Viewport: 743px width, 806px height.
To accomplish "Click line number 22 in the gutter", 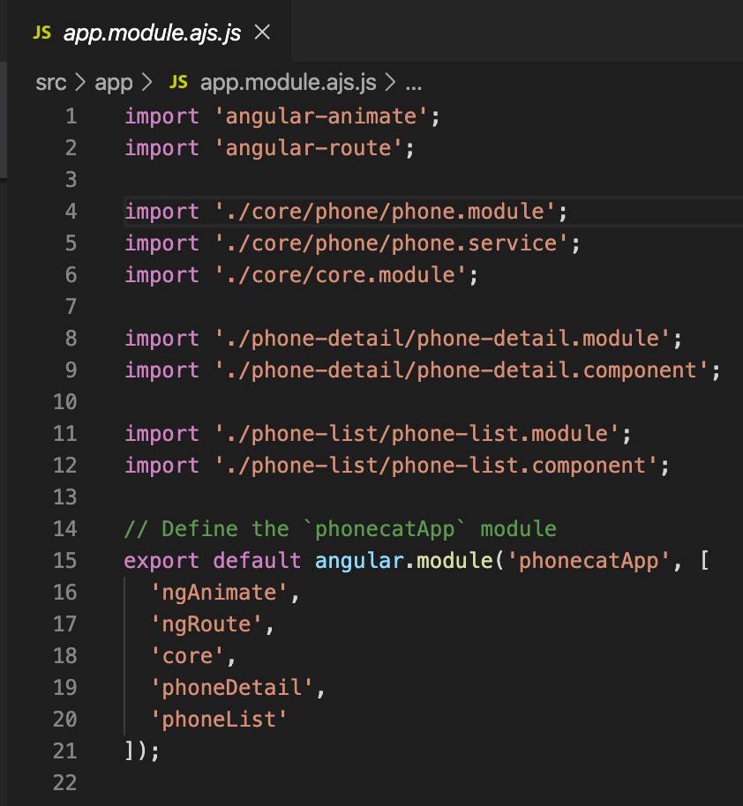I will pyautogui.click(x=64, y=782).
